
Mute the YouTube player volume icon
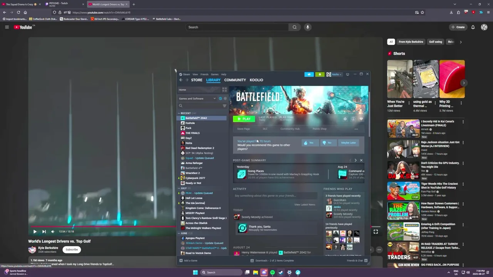[x=53, y=232]
